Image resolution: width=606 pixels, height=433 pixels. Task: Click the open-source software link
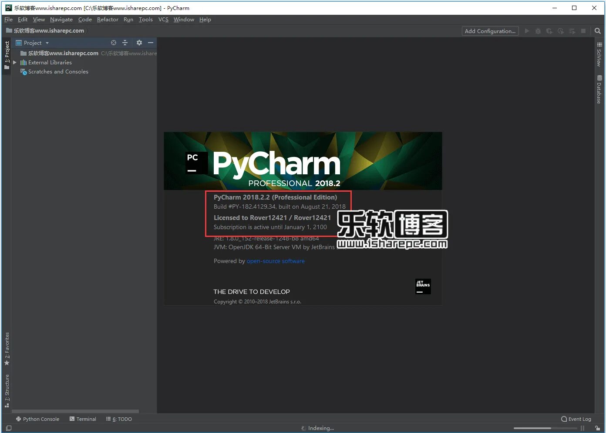tap(276, 261)
